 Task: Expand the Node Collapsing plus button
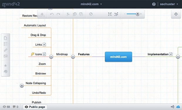(22, 86)
